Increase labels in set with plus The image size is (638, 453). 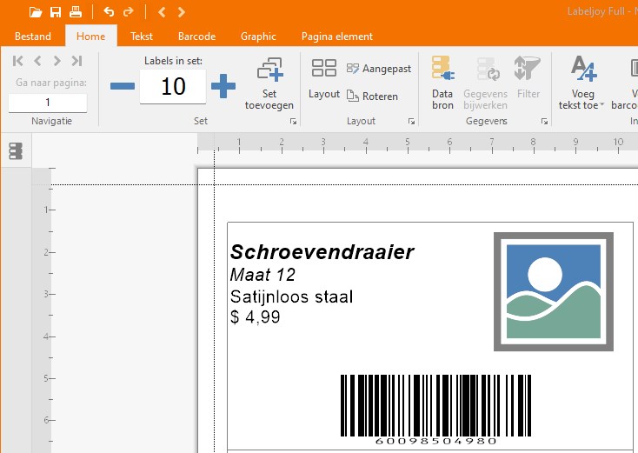[223, 86]
